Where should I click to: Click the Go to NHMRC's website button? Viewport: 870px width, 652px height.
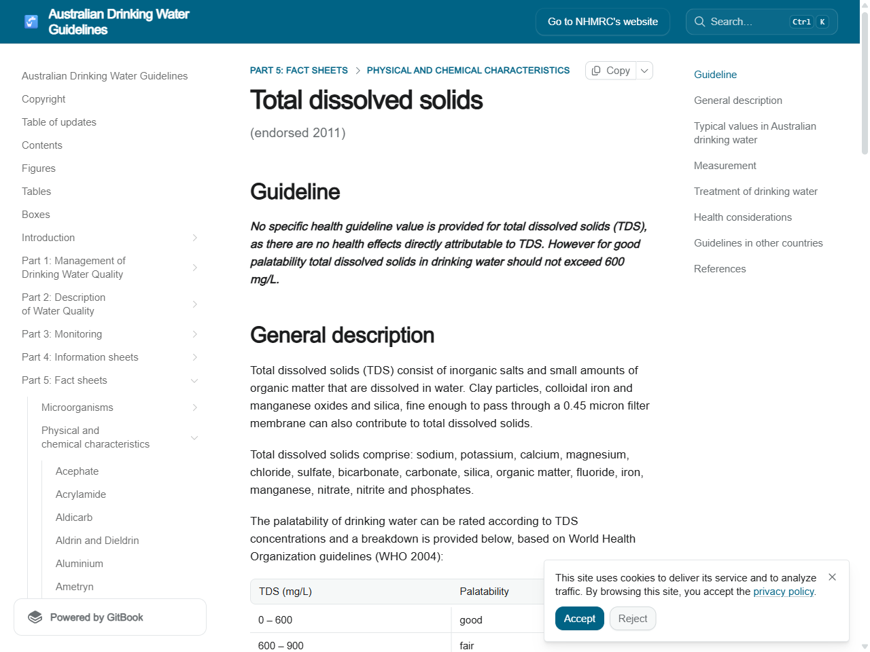[x=602, y=21]
